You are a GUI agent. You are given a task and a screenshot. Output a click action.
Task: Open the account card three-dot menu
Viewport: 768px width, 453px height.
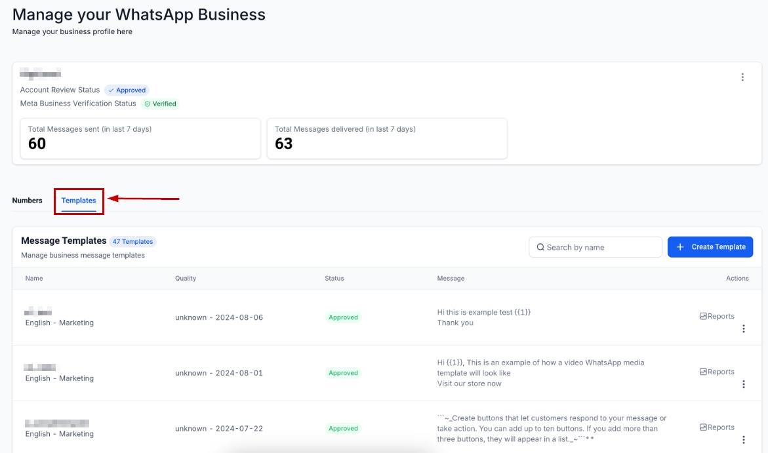pyautogui.click(x=742, y=77)
